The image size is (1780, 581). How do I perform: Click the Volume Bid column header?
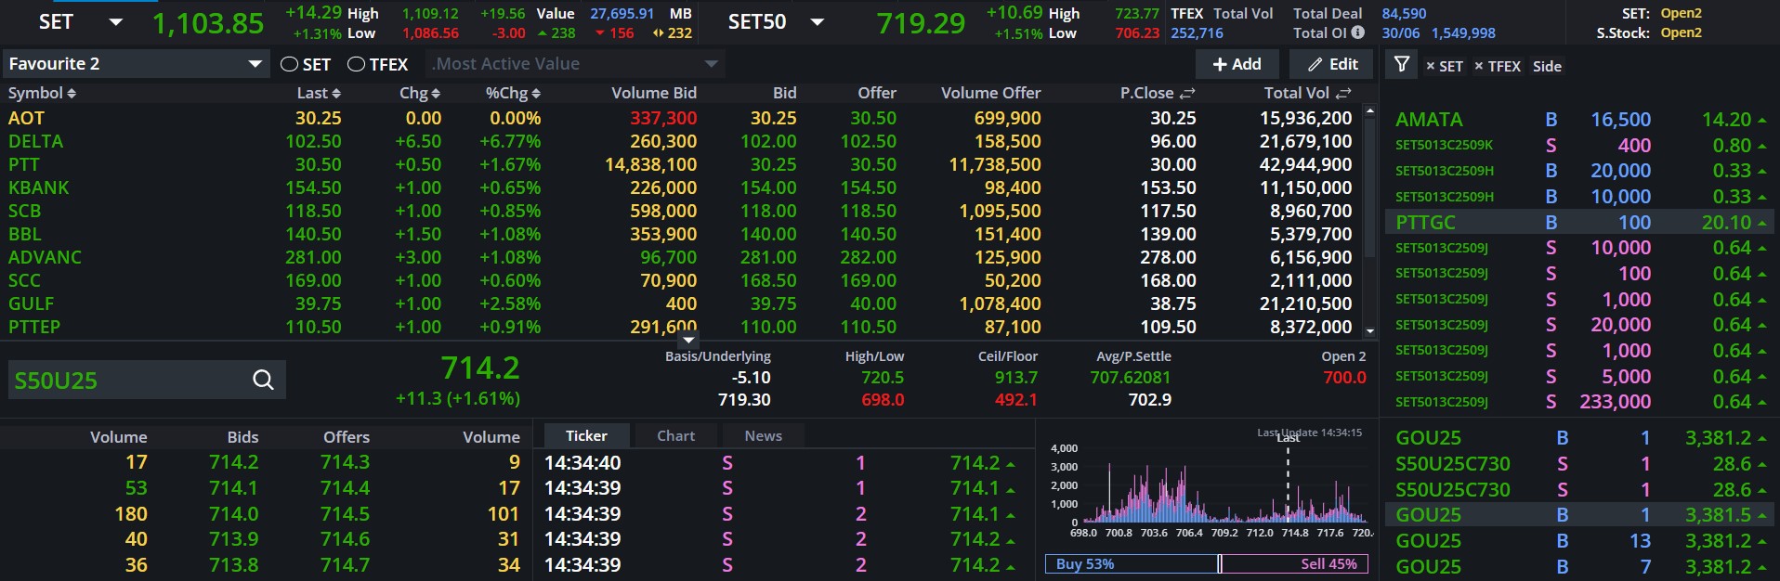click(x=654, y=93)
